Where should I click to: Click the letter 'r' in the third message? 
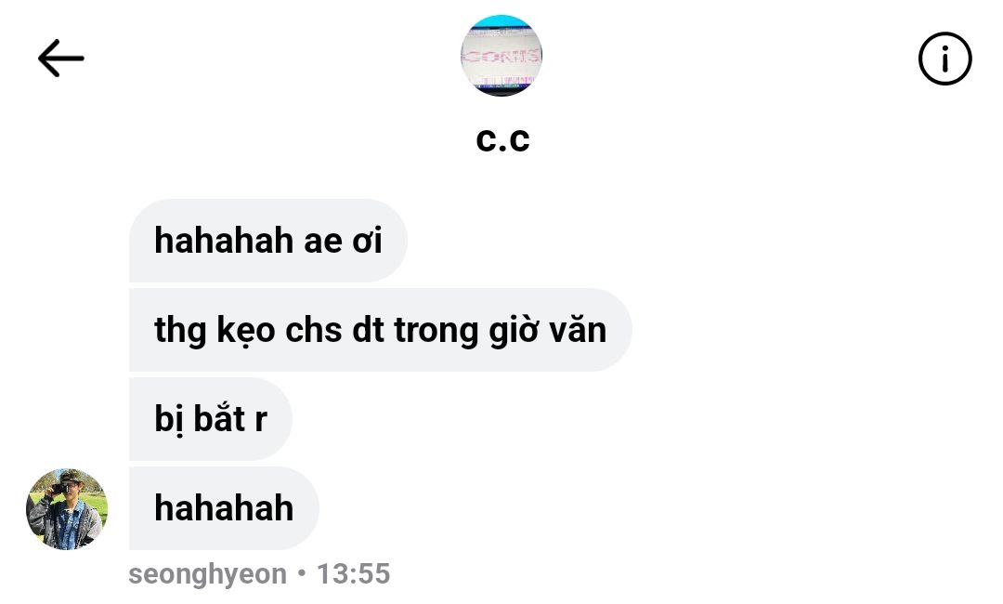[x=260, y=420]
